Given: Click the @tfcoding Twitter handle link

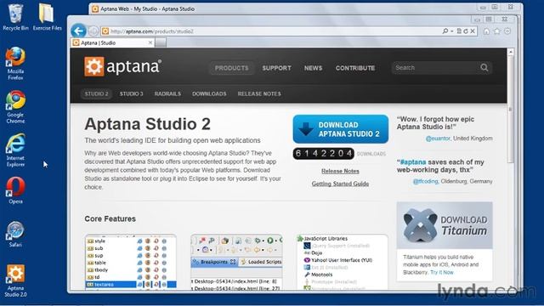Looking at the screenshot, I should pyautogui.click(x=425, y=181).
